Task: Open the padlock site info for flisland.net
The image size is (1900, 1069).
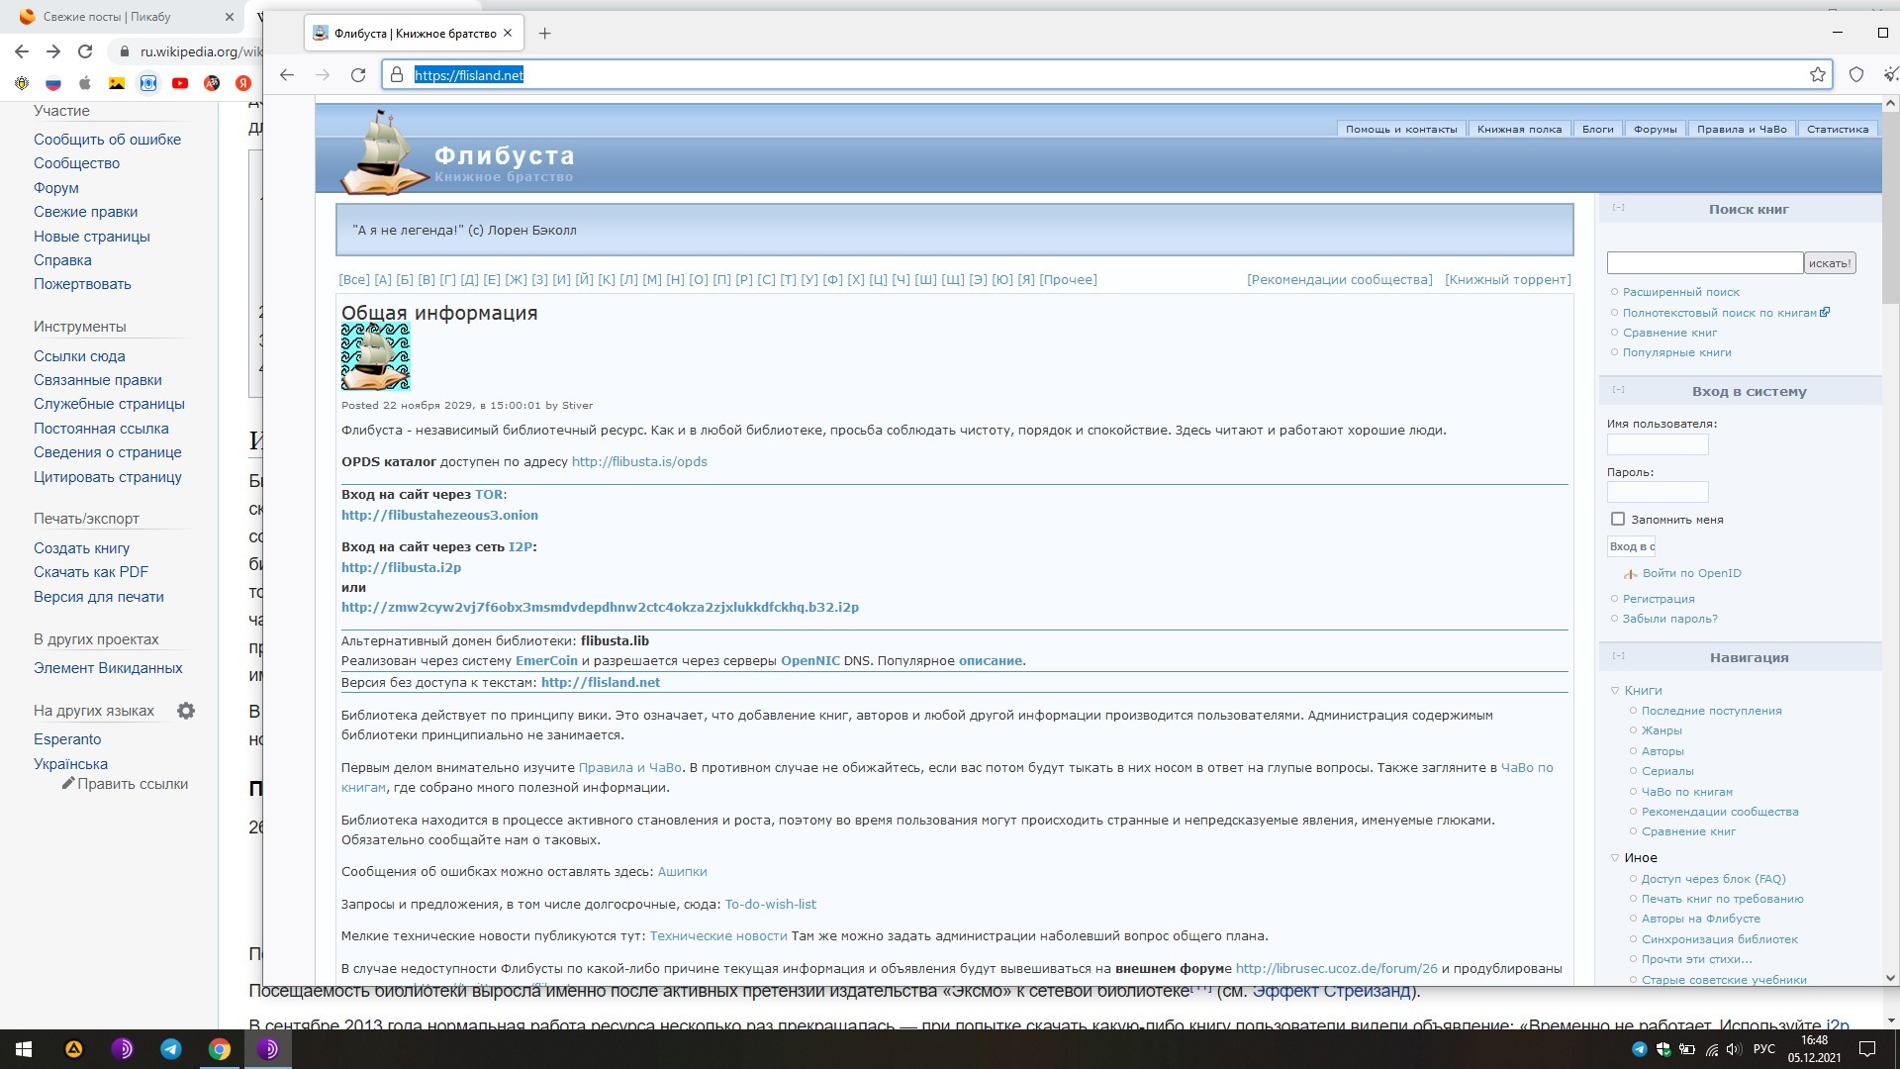Action: (x=397, y=74)
